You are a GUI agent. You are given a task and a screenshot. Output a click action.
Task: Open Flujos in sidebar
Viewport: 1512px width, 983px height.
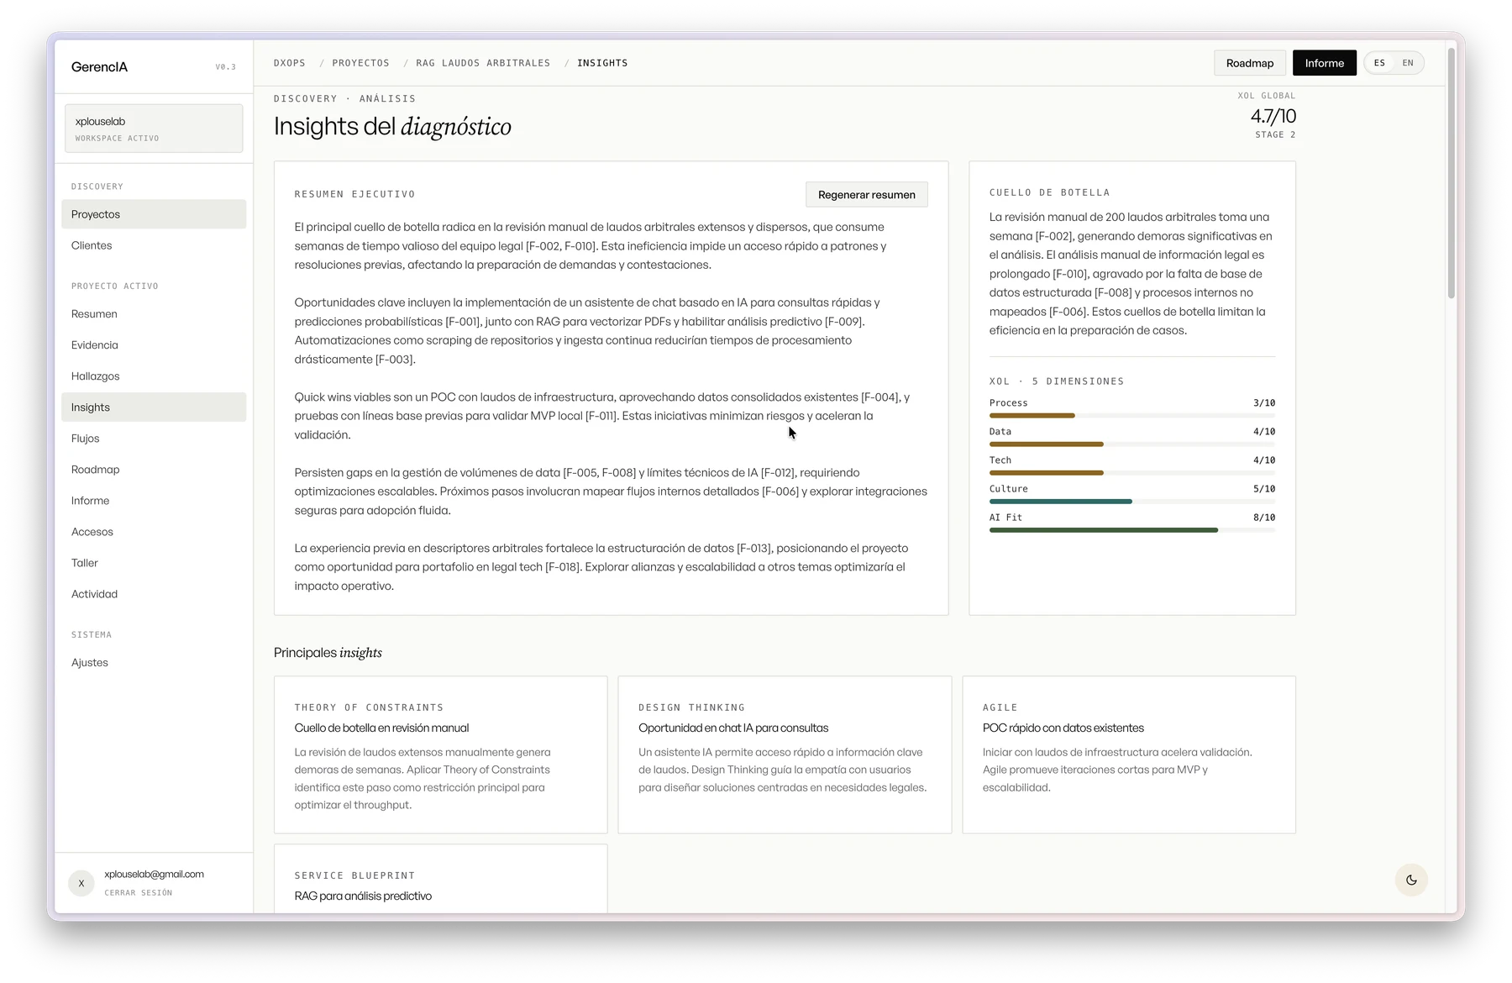click(154, 439)
